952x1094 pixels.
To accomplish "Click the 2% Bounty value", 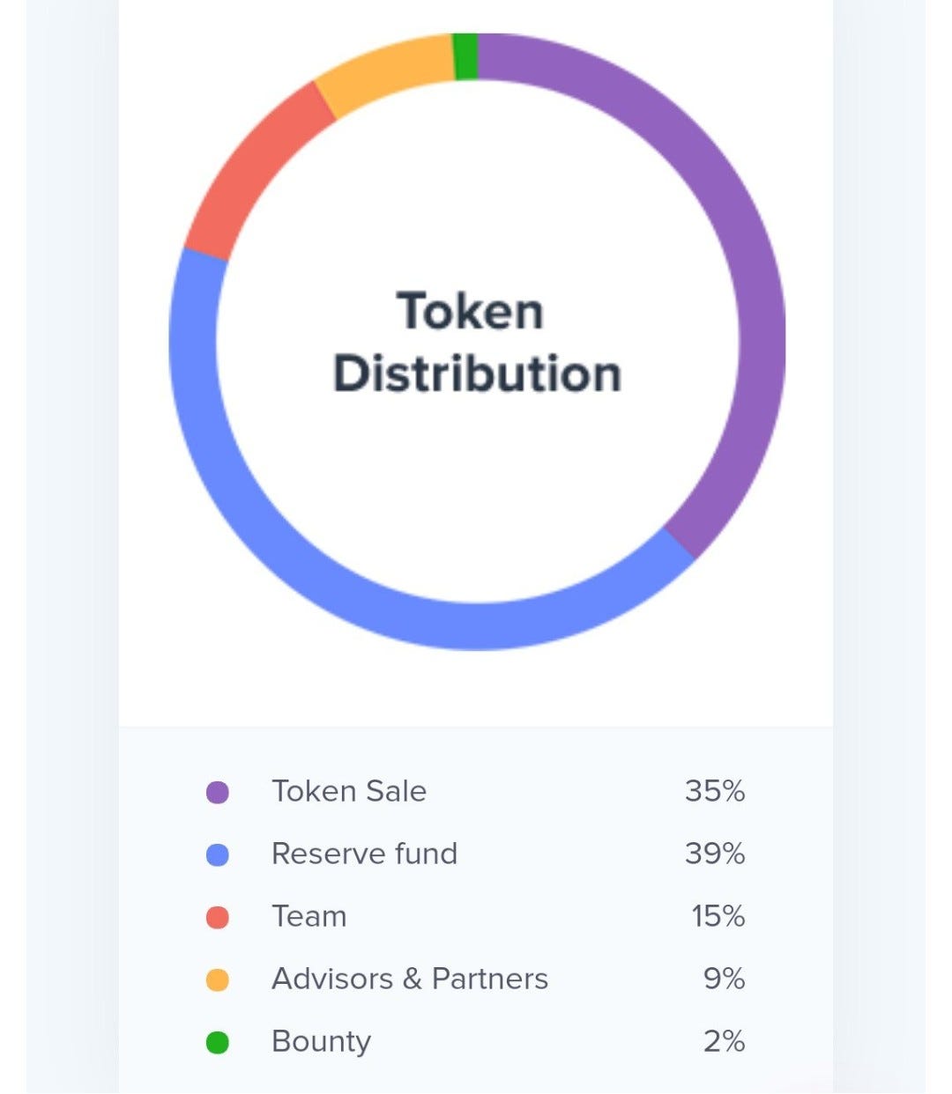I will click(x=725, y=1041).
